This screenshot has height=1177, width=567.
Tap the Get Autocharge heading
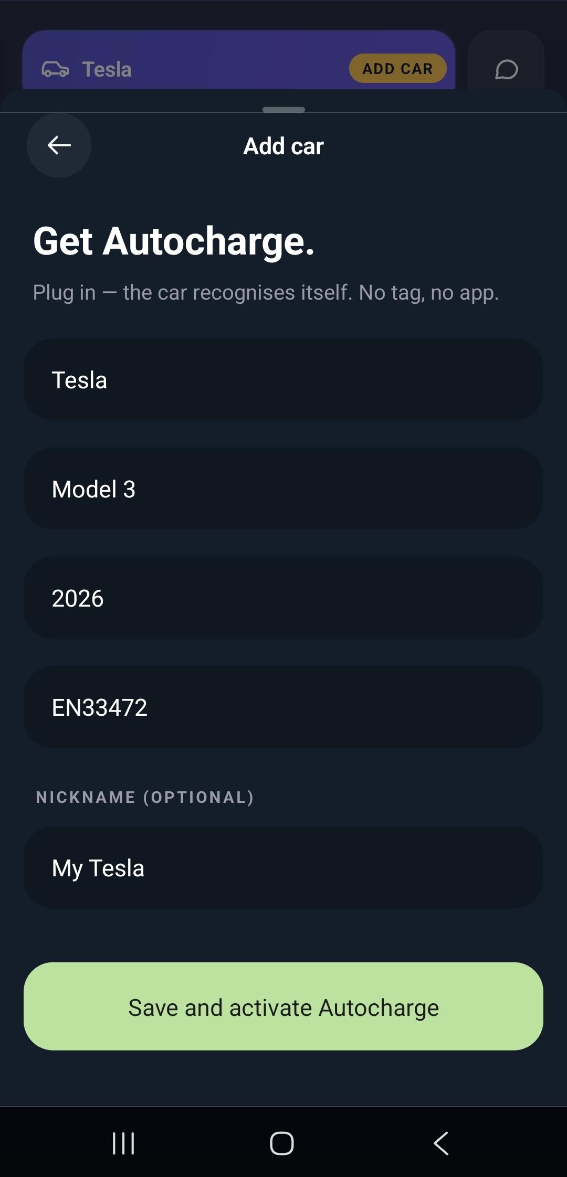174,242
